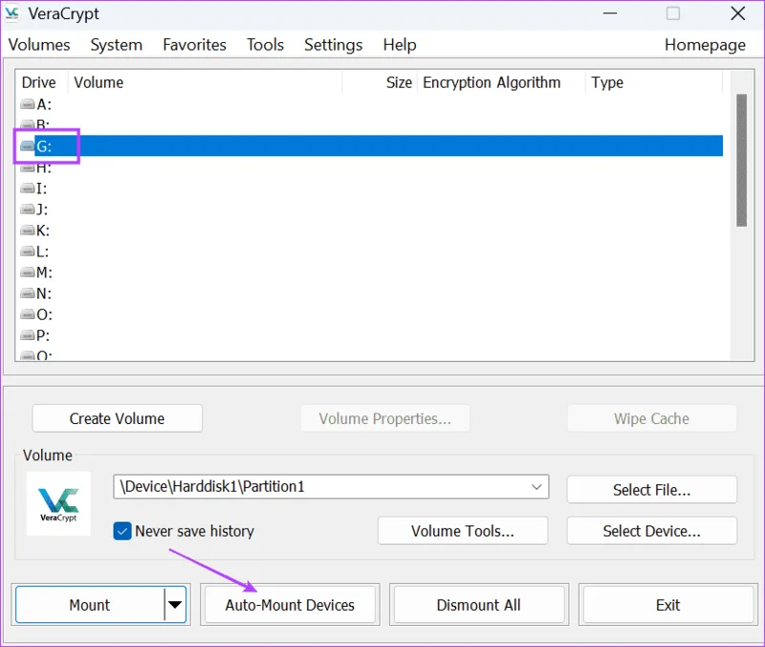Click Select File...
This screenshot has width=765, height=647.
[652, 489]
